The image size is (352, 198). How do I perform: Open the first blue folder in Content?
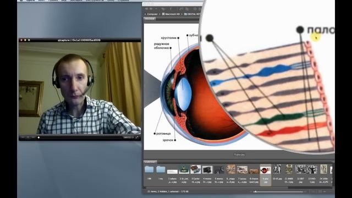tap(149, 169)
